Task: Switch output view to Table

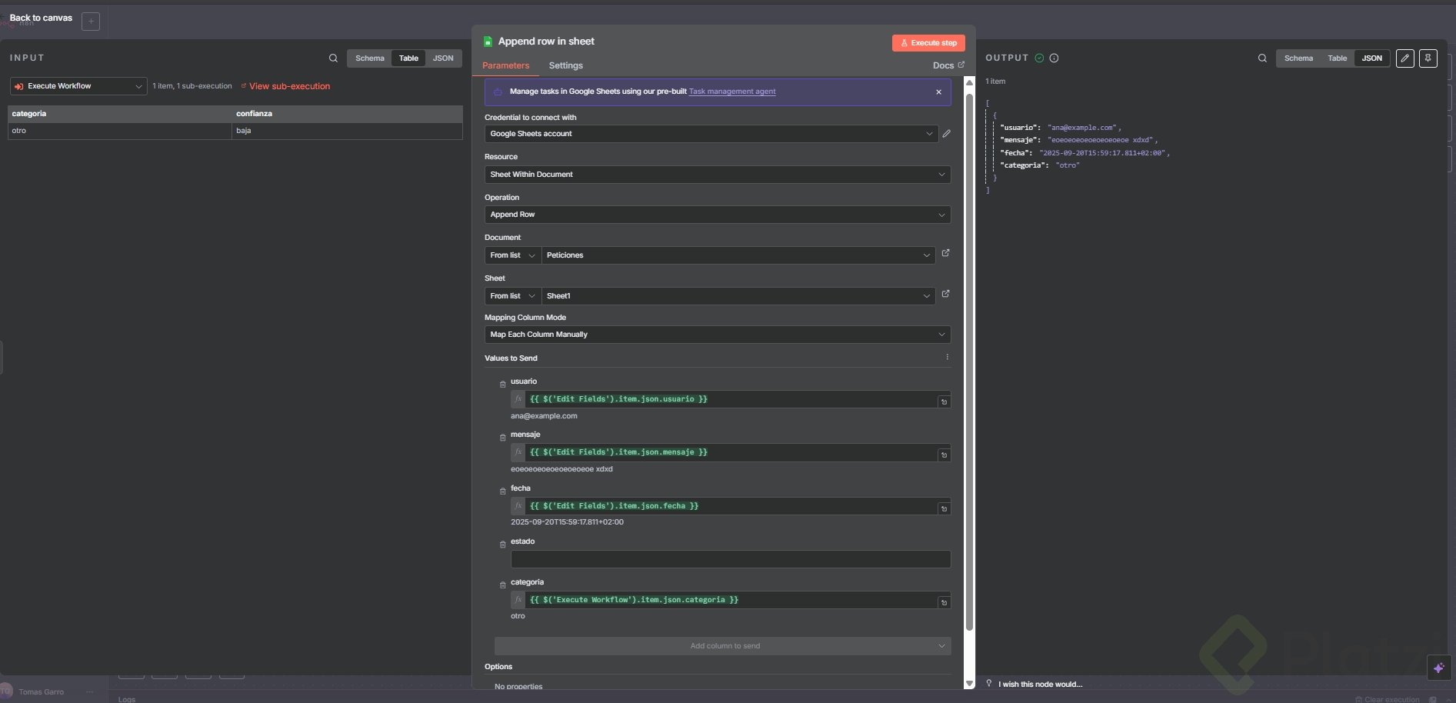Action: [x=1337, y=58]
